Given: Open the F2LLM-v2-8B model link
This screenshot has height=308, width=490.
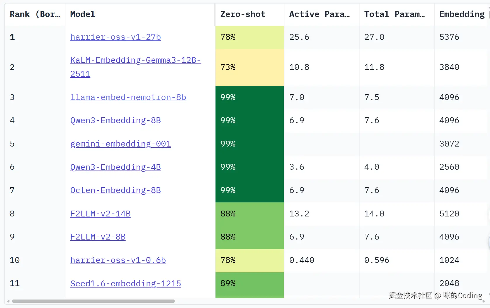Looking at the screenshot, I should 98,237.
